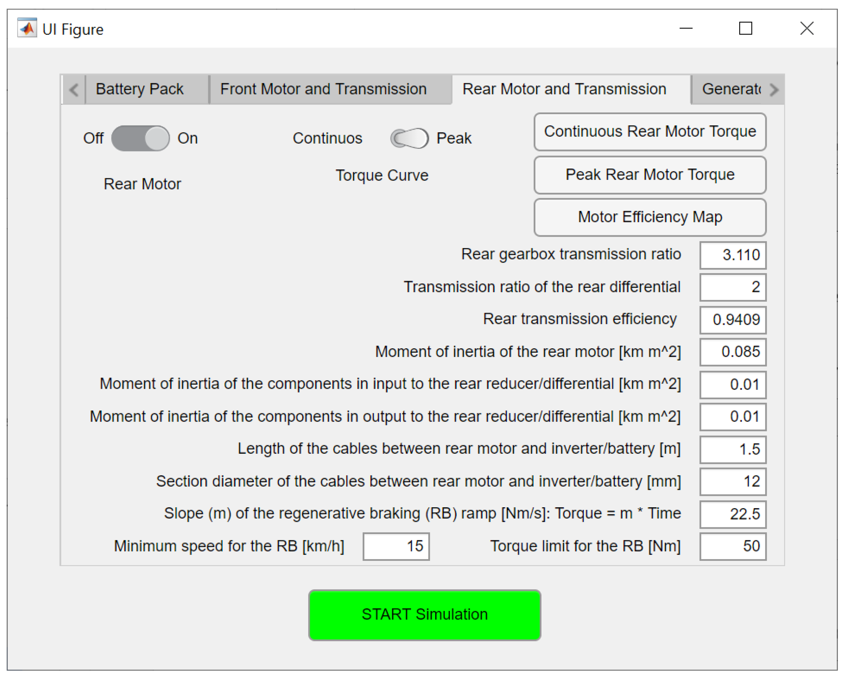Open the Motor Efficiency Map

(x=649, y=217)
